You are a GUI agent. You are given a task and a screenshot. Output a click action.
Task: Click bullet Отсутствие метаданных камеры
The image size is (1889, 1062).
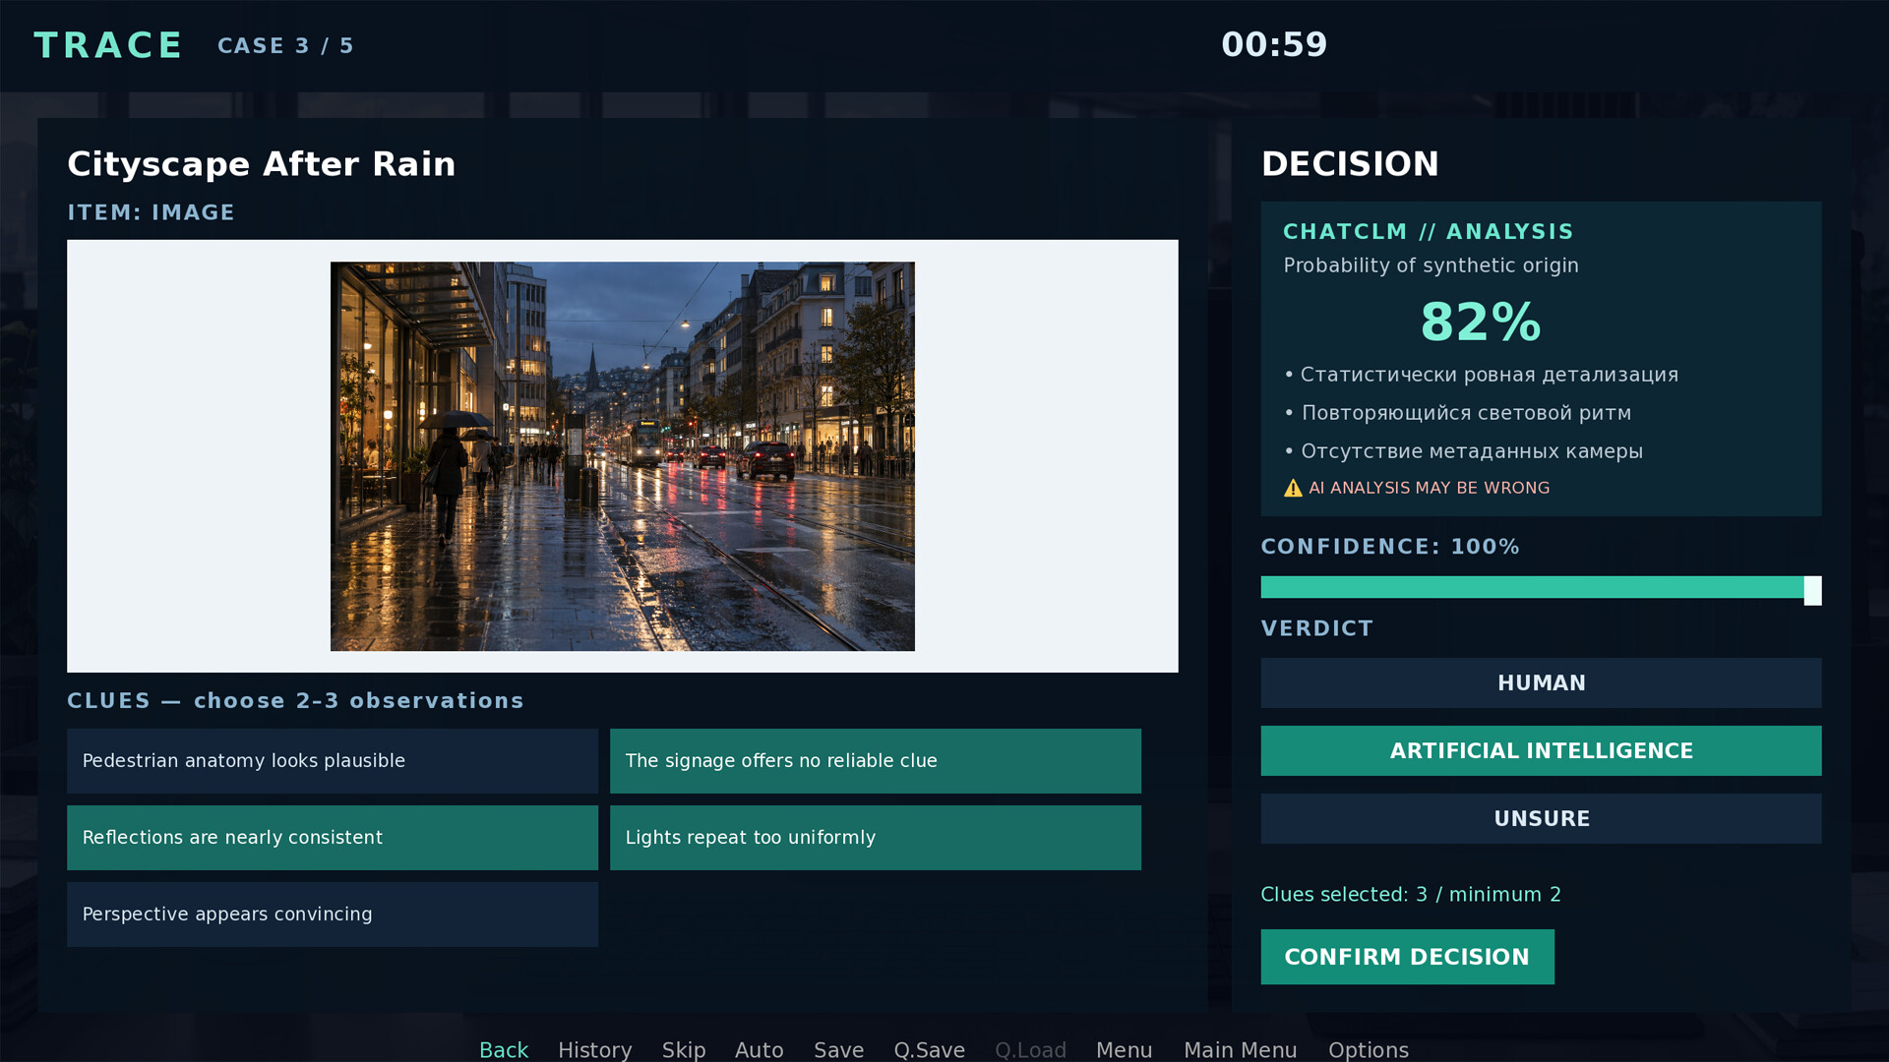[1464, 451]
